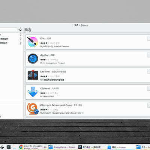Viewport: 150px width, 150px height.
Task: Click the digiKam app name
Action: (45, 55)
